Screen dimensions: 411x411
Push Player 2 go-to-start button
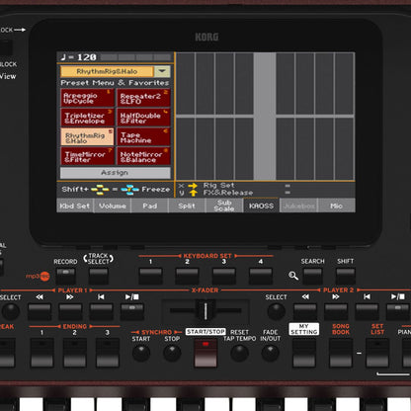point(367,312)
